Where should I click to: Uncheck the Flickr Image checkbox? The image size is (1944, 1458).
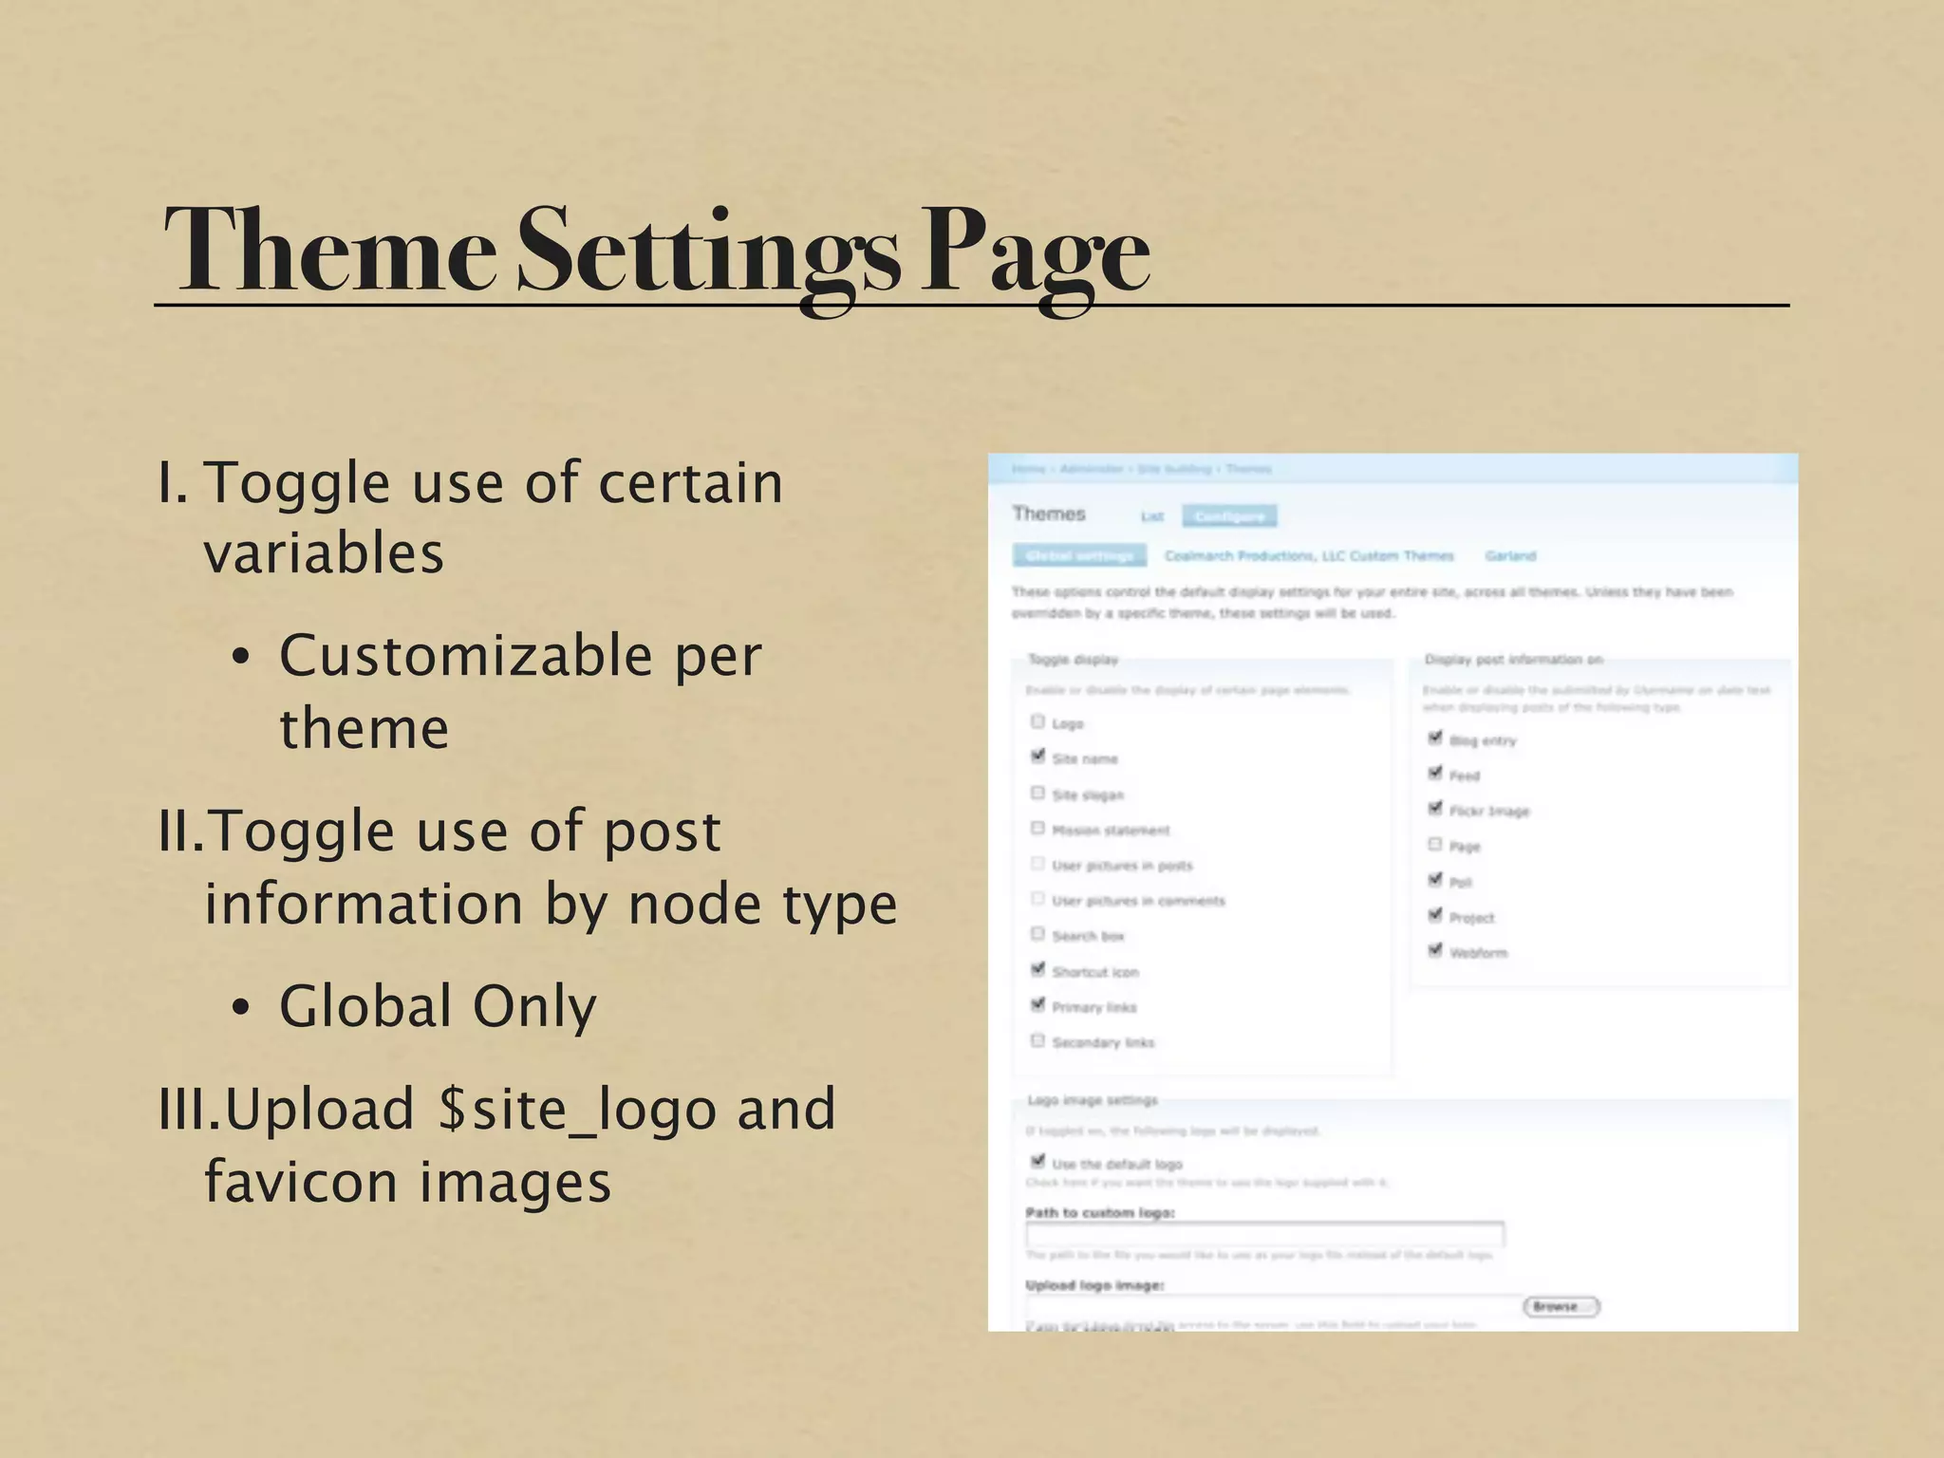pos(1435,809)
